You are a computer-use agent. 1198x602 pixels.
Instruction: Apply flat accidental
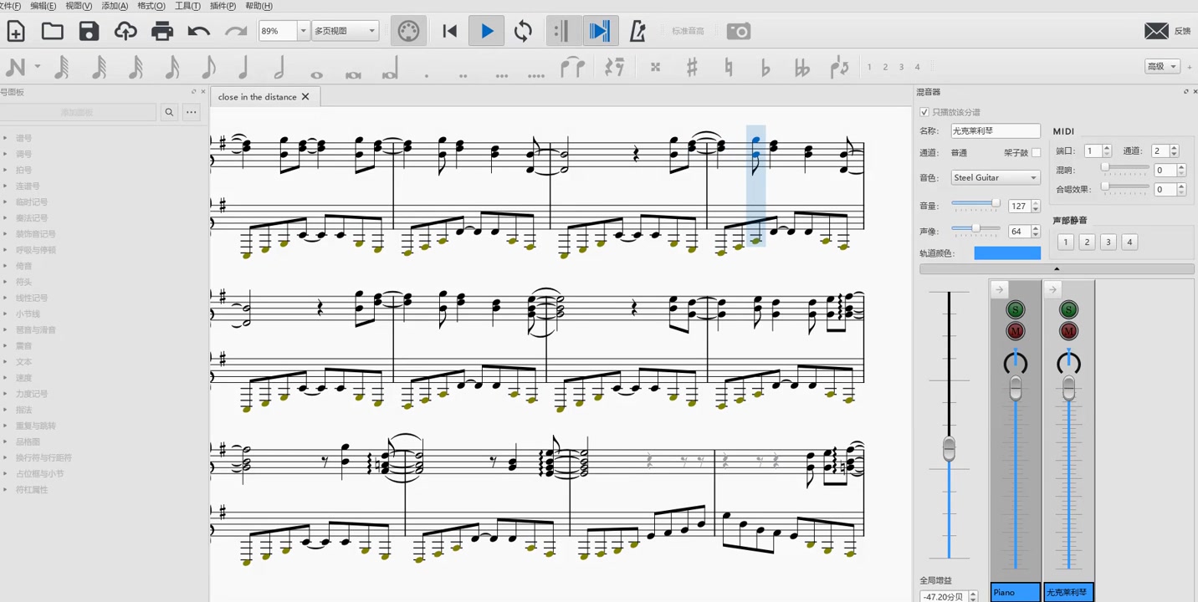point(765,67)
